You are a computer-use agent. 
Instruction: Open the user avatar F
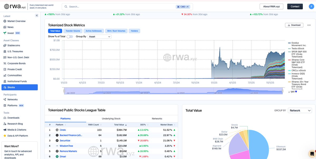tap(311, 6)
